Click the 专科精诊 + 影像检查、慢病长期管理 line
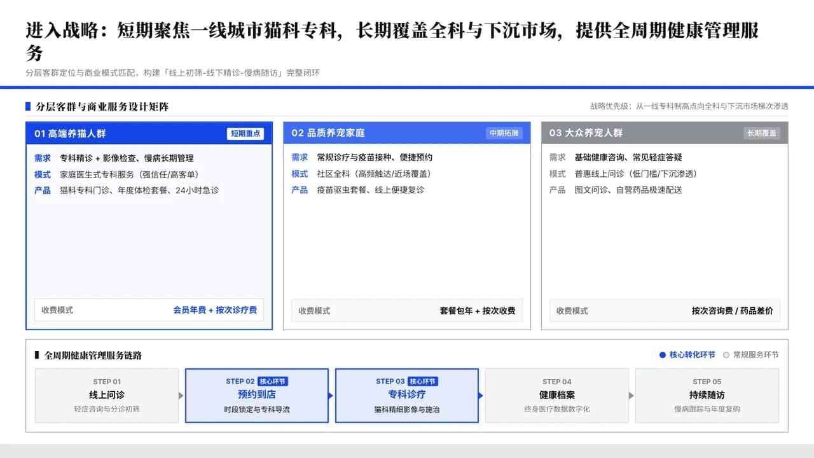The height and width of the screenshot is (458, 814). (127, 158)
